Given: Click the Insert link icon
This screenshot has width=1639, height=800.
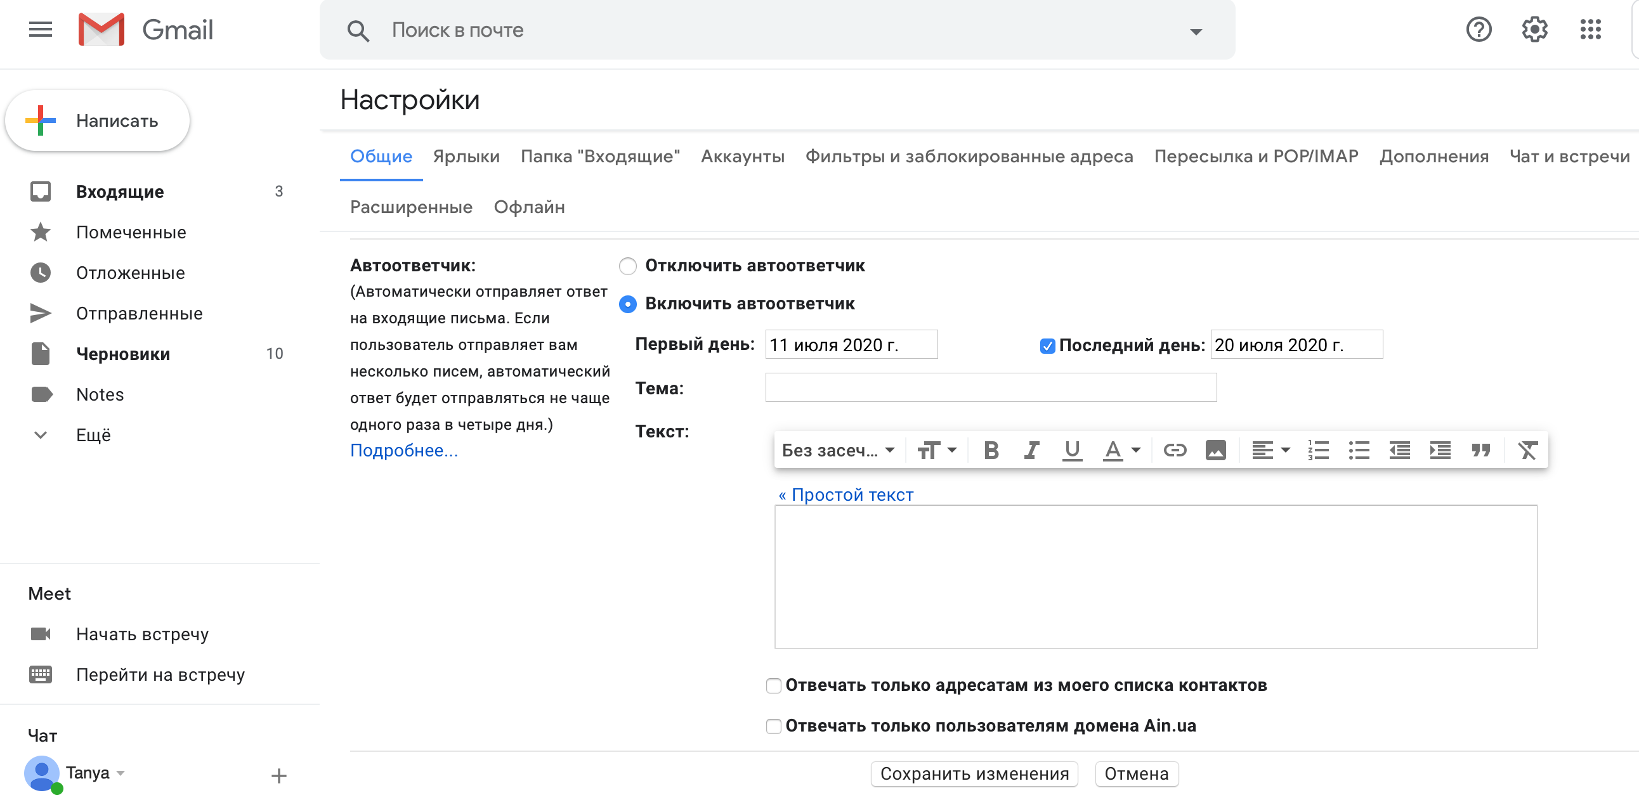Looking at the screenshot, I should coord(1174,450).
